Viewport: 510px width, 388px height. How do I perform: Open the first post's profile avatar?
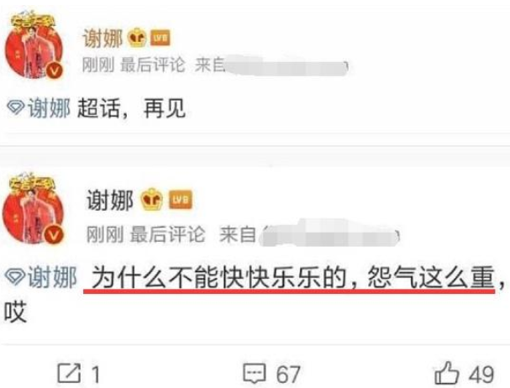(x=33, y=45)
